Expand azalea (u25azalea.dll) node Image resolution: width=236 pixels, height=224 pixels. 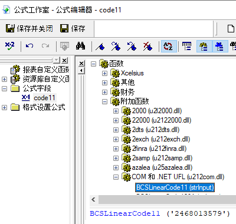(x=116, y=167)
